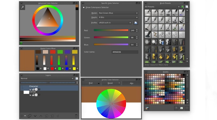Toggle visibility of the Canvas layer
This screenshot has width=217, height=120.
30,95
